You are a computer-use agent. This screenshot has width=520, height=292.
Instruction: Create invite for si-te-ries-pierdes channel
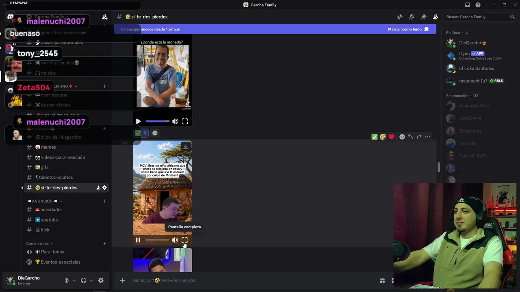coord(98,188)
